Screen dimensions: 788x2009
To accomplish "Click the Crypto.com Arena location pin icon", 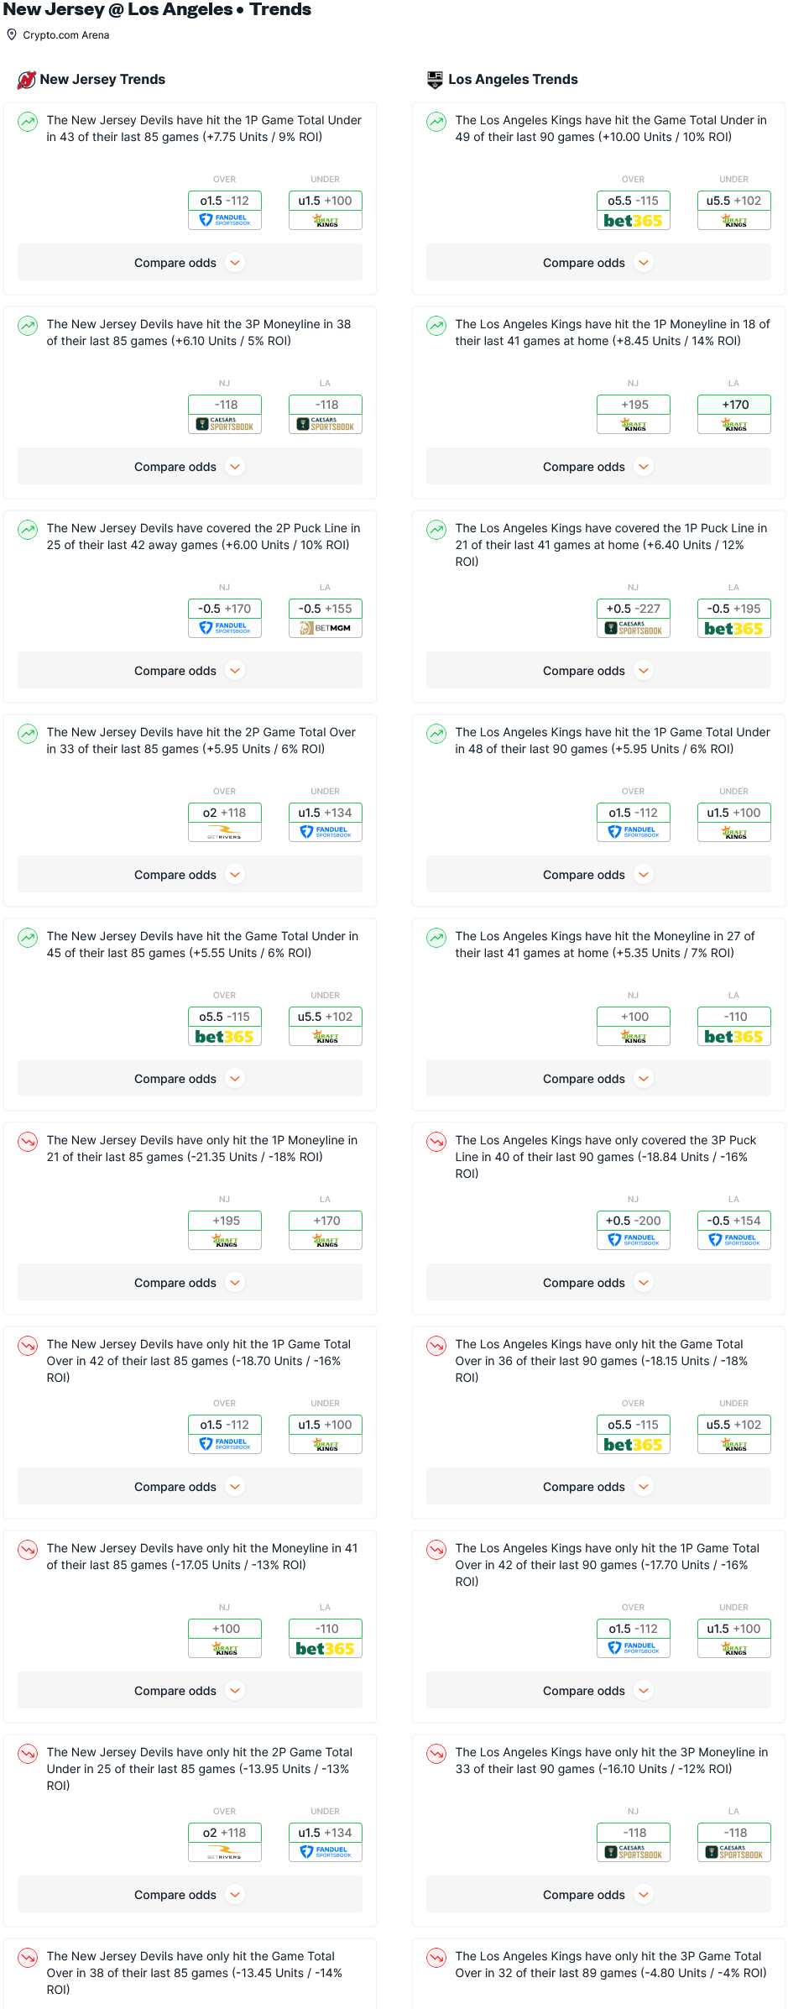I will point(12,35).
